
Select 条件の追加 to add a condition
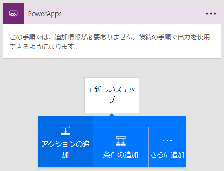tap(121, 141)
